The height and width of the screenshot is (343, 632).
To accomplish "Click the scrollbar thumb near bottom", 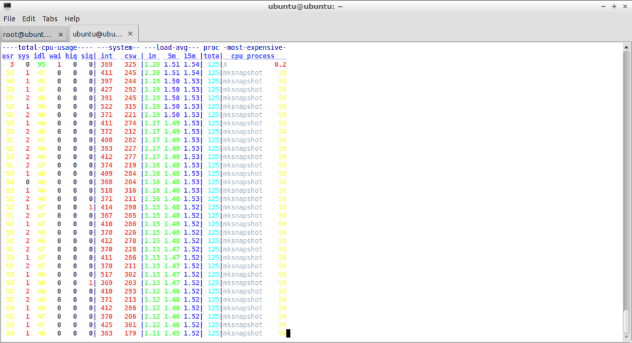I will point(626,321).
